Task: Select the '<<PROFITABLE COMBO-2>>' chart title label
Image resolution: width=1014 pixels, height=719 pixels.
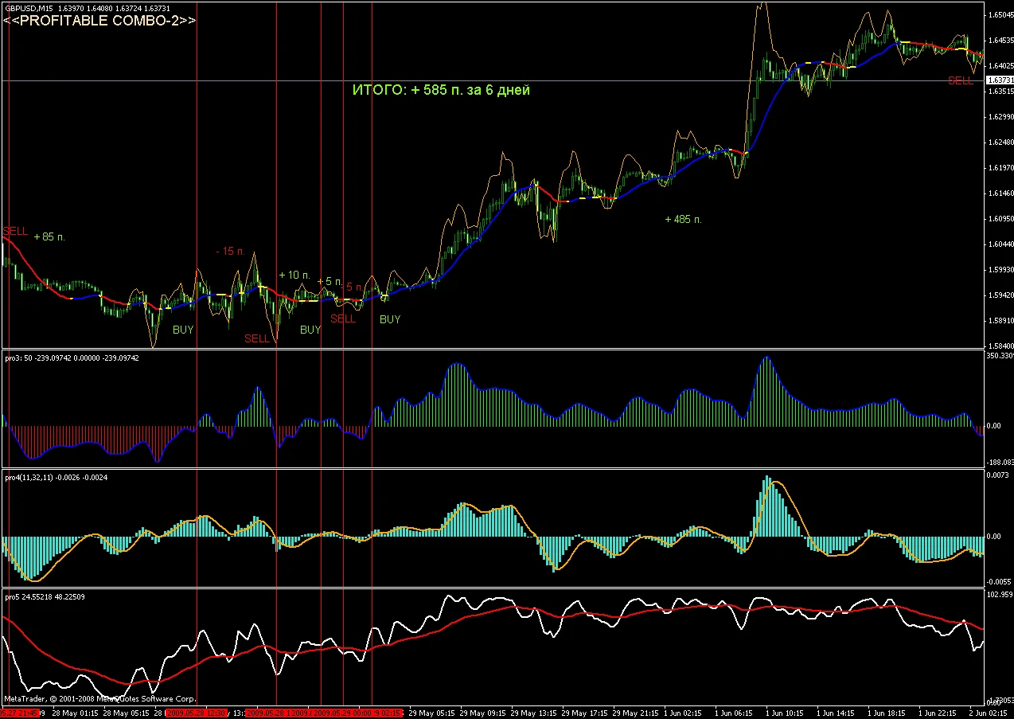Action: coord(99,21)
